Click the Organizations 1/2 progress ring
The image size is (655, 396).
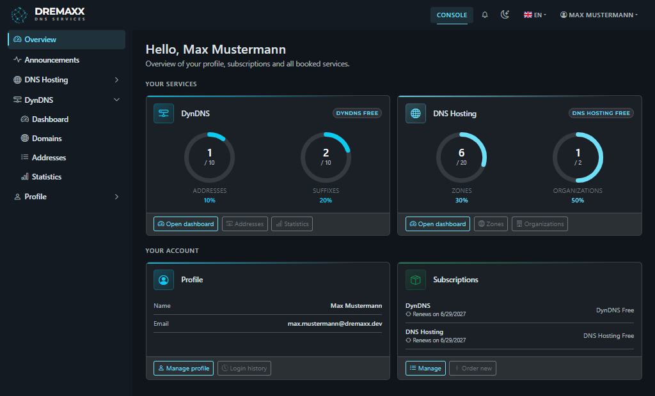point(578,157)
